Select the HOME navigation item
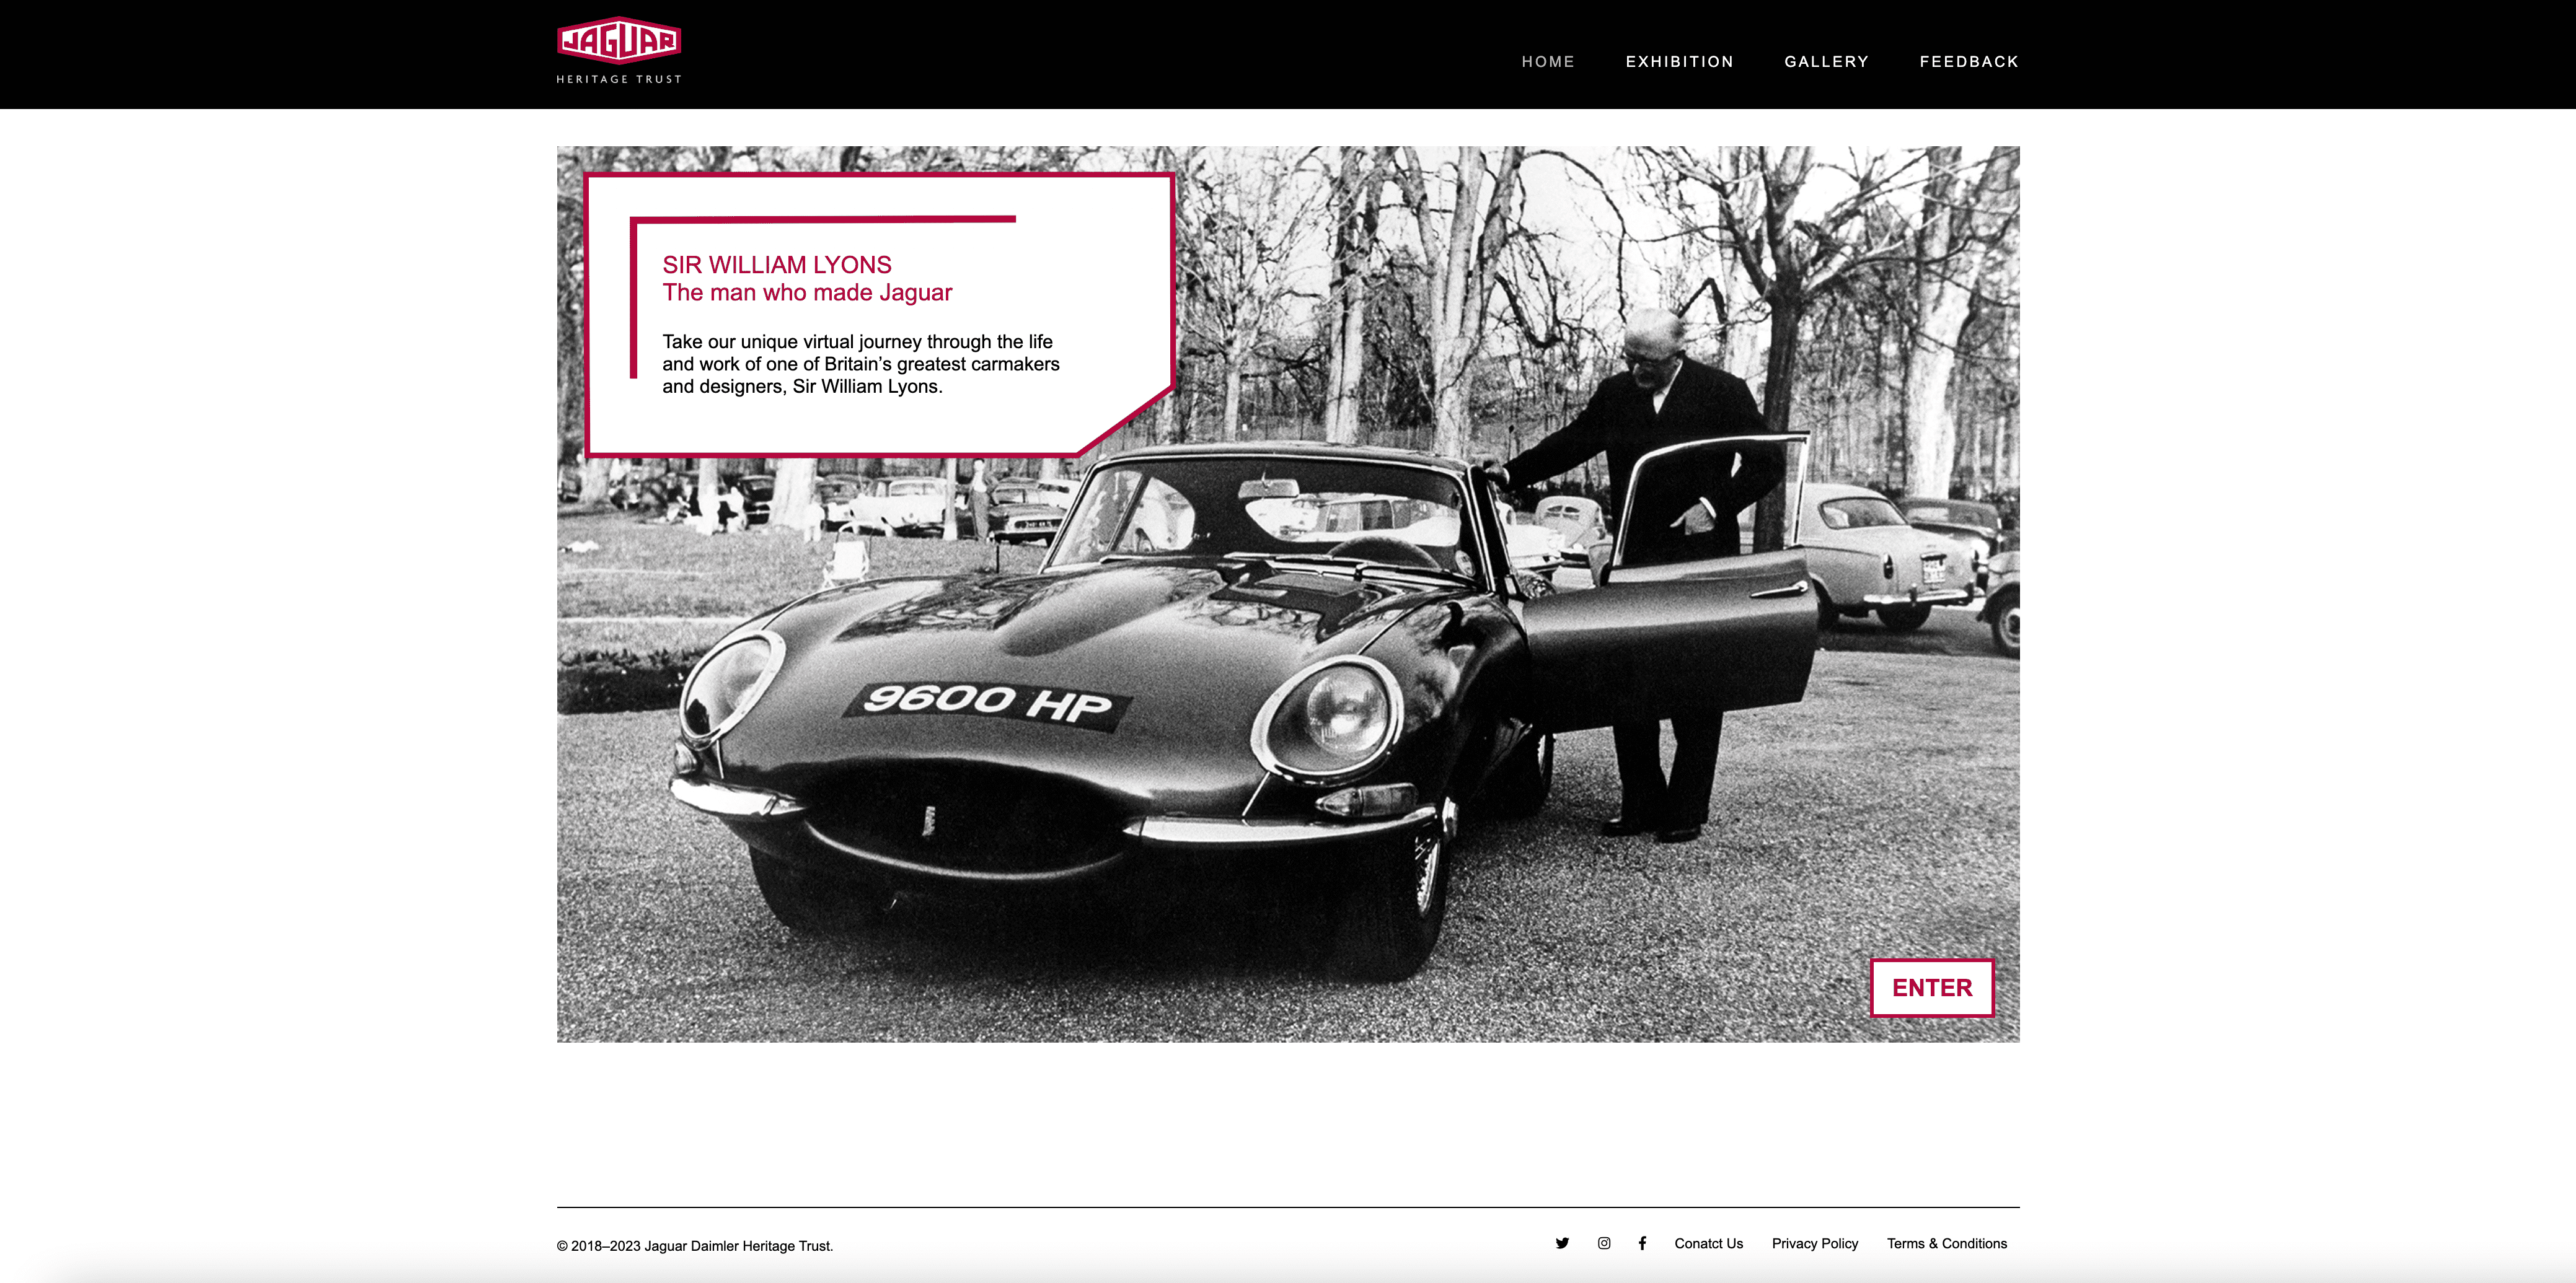The image size is (2576, 1283). pos(1548,61)
